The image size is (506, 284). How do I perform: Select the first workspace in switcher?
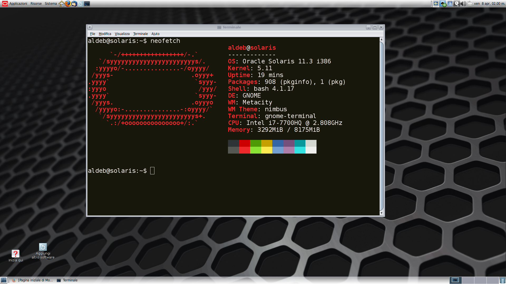point(455,280)
